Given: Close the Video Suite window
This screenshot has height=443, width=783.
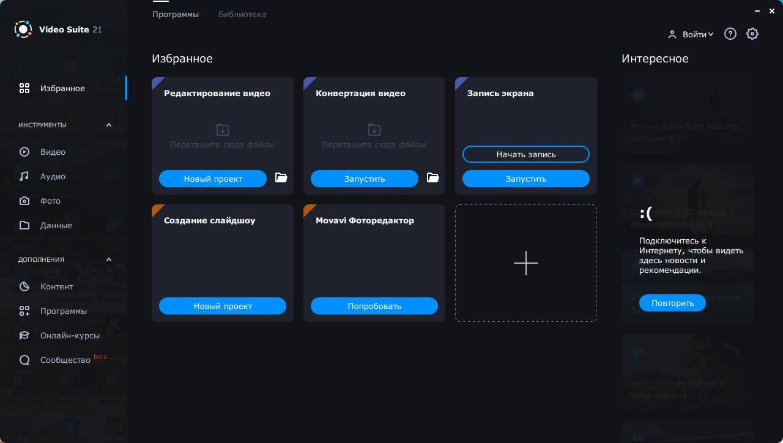Looking at the screenshot, I should pyautogui.click(x=773, y=11).
